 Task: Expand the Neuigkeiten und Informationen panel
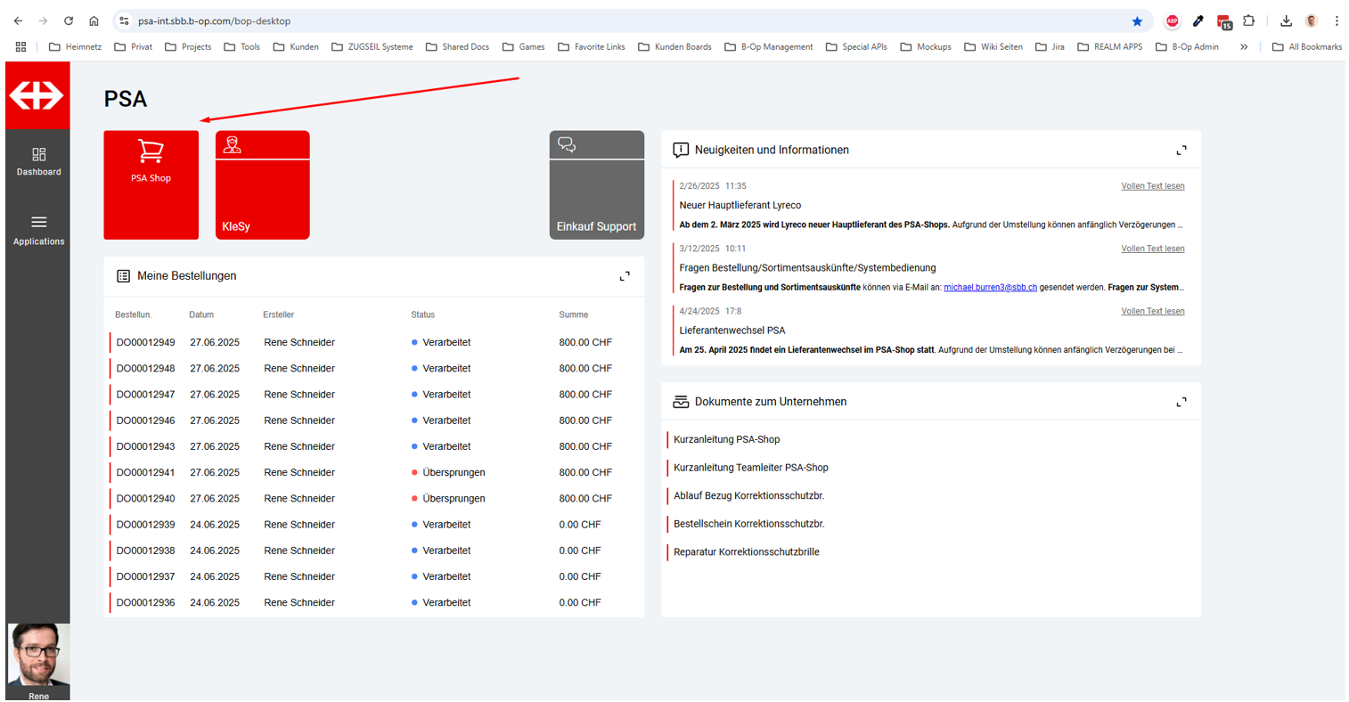point(1181,151)
